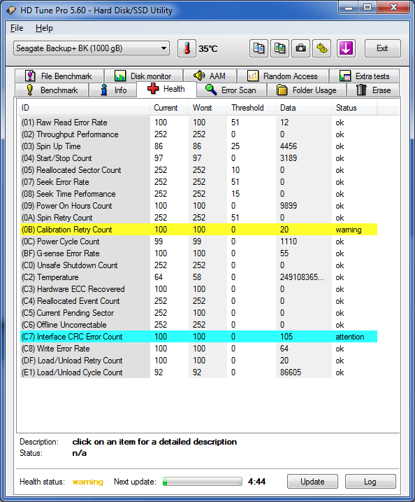Click the camera save screenshot icon
This screenshot has height=502, width=415.
pos(300,49)
